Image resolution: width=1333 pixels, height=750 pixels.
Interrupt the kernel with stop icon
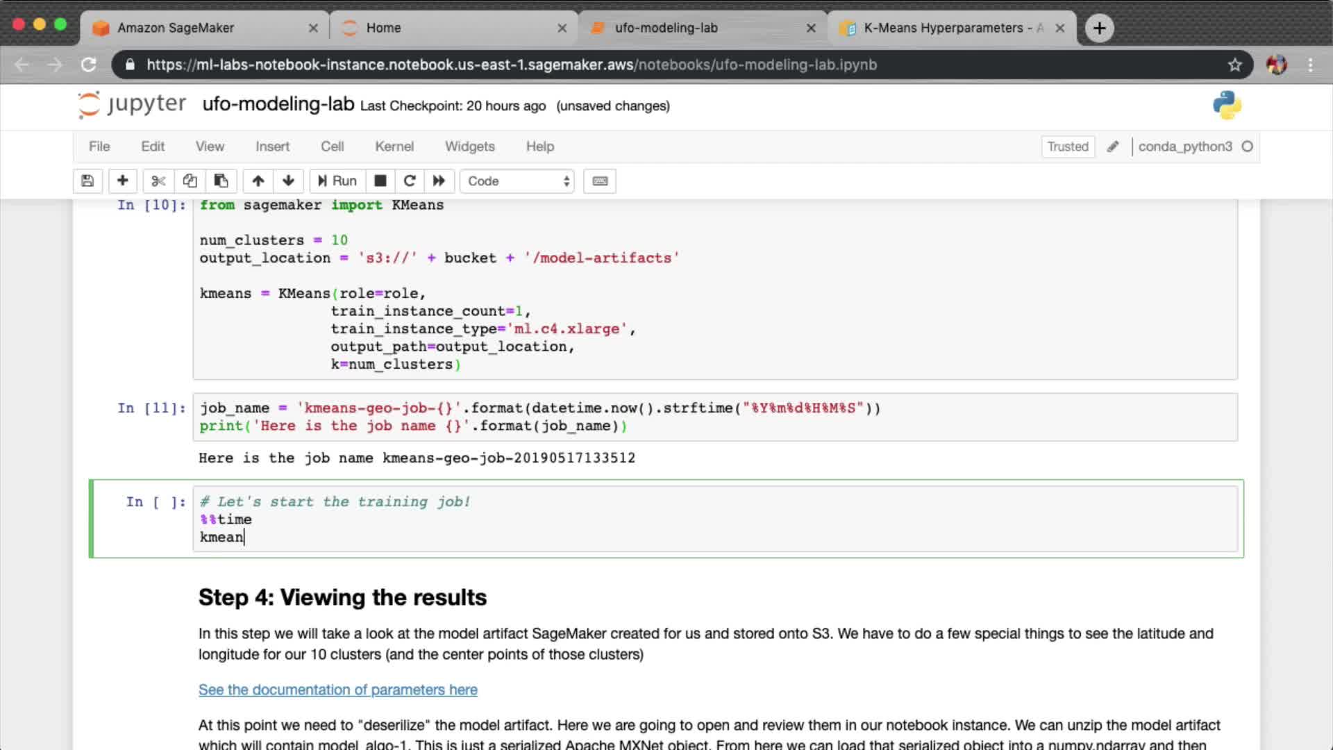tap(380, 181)
